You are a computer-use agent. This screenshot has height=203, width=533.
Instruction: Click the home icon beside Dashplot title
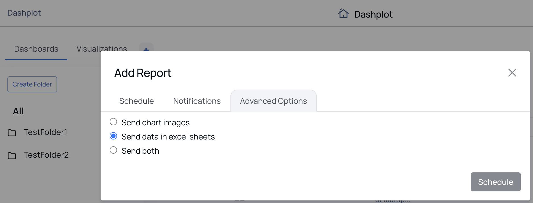(x=343, y=13)
